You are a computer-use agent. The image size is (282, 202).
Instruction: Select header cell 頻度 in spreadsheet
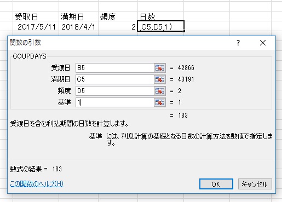click(118, 17)
